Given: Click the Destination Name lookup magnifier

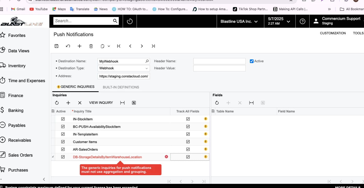Looking at the screenshot, I should click(x=147, y=61).
